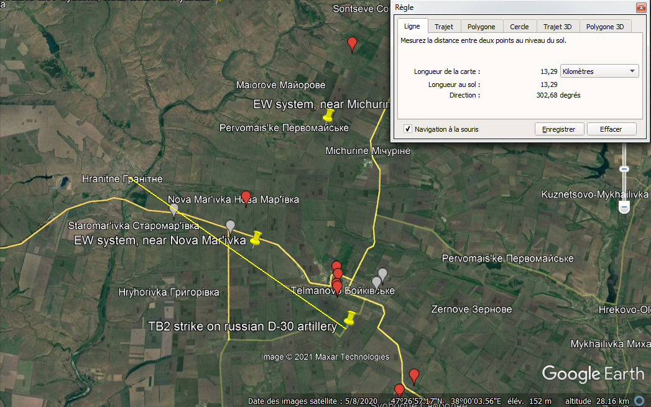651x407 pixels.
Task: Select the gray placemark near Staromar'ivka
Action: [174, 209]
